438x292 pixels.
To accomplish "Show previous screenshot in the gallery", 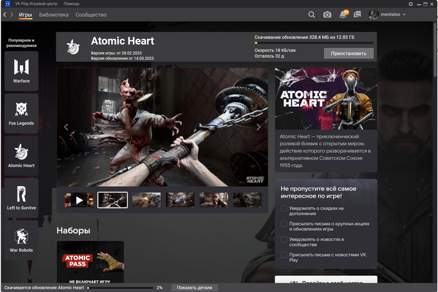I will coord(66,127).
